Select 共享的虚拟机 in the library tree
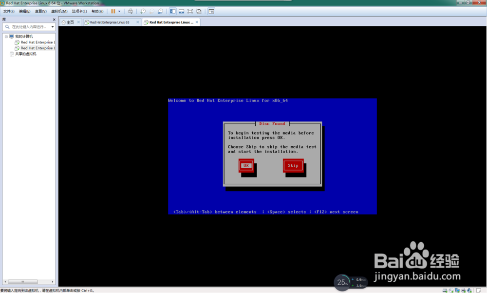This screenshot has height=293, width=487. pos(26,54)
